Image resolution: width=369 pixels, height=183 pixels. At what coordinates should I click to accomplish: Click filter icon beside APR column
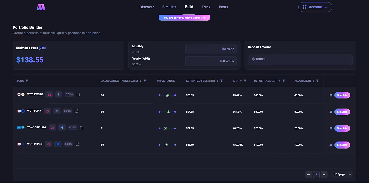click(245, 81)
